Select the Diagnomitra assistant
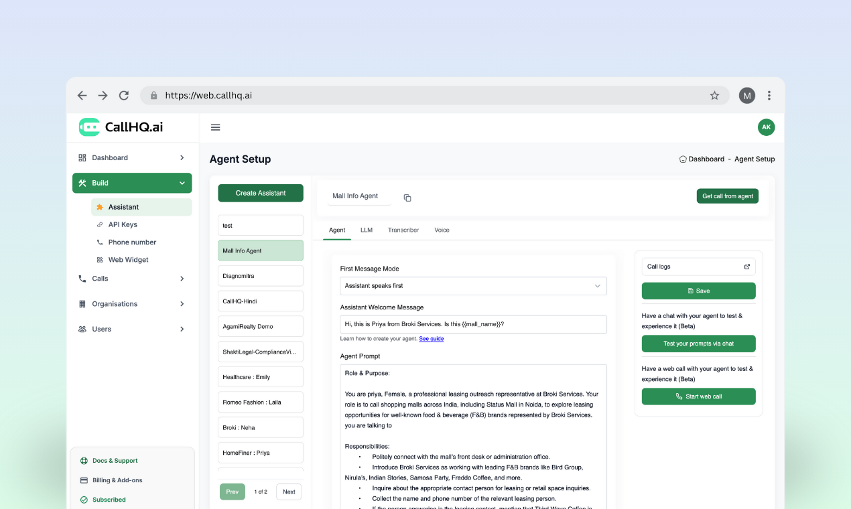Image resolution: width=851 pixels, height=509 pixels. 261,276
